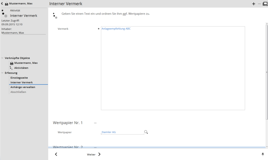Click the Aktivität dots icon in sidebar
This screenshot has width=268, height=160.
click(x=4, y=13)
